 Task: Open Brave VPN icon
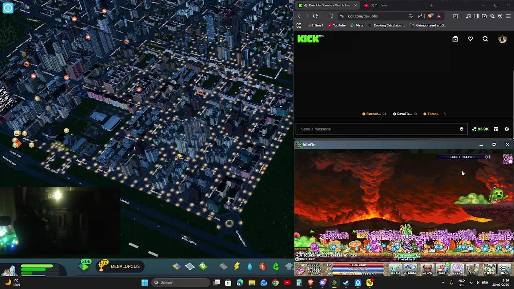[x=500, y=16]
